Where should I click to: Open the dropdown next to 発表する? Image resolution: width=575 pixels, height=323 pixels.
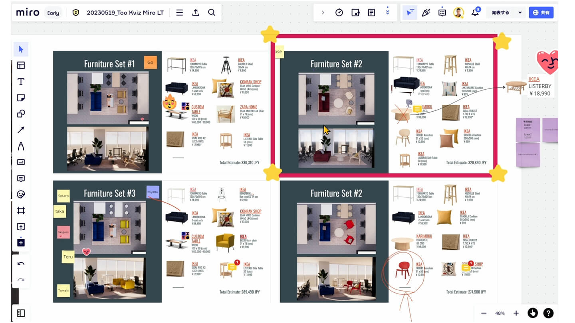tap(520, 13)
